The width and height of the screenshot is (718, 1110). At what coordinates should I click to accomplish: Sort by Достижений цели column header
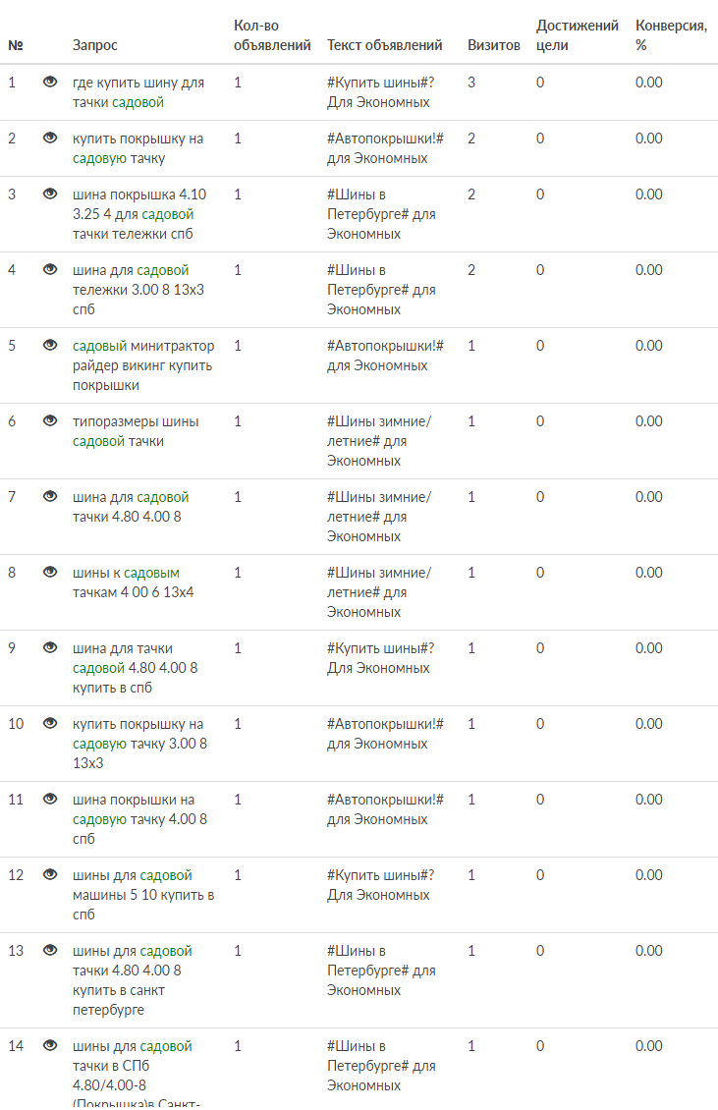coord(578,35)
